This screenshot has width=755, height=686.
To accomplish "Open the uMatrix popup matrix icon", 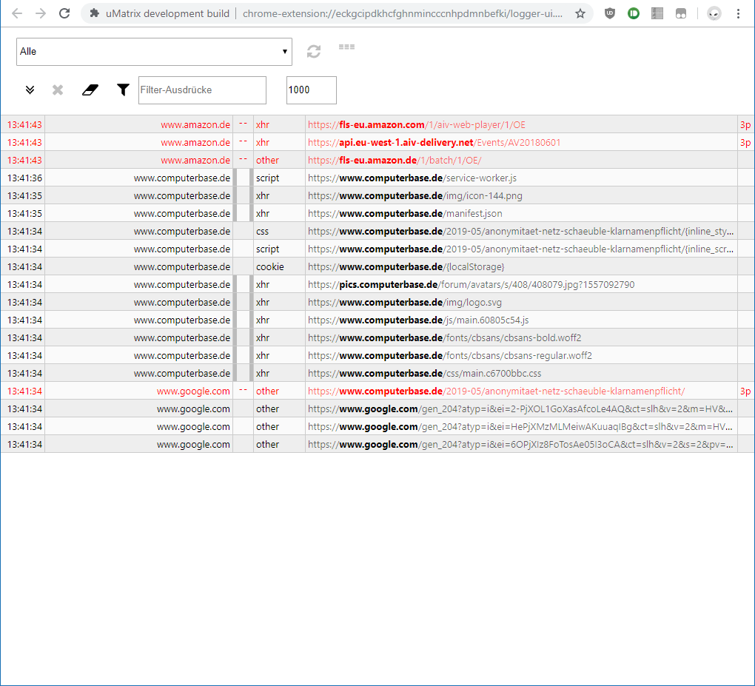I will (x=346, y=47).
